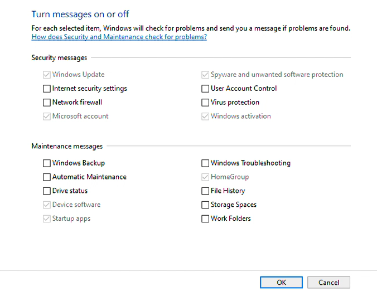Enable Internet security settings messages

[47, 89]
